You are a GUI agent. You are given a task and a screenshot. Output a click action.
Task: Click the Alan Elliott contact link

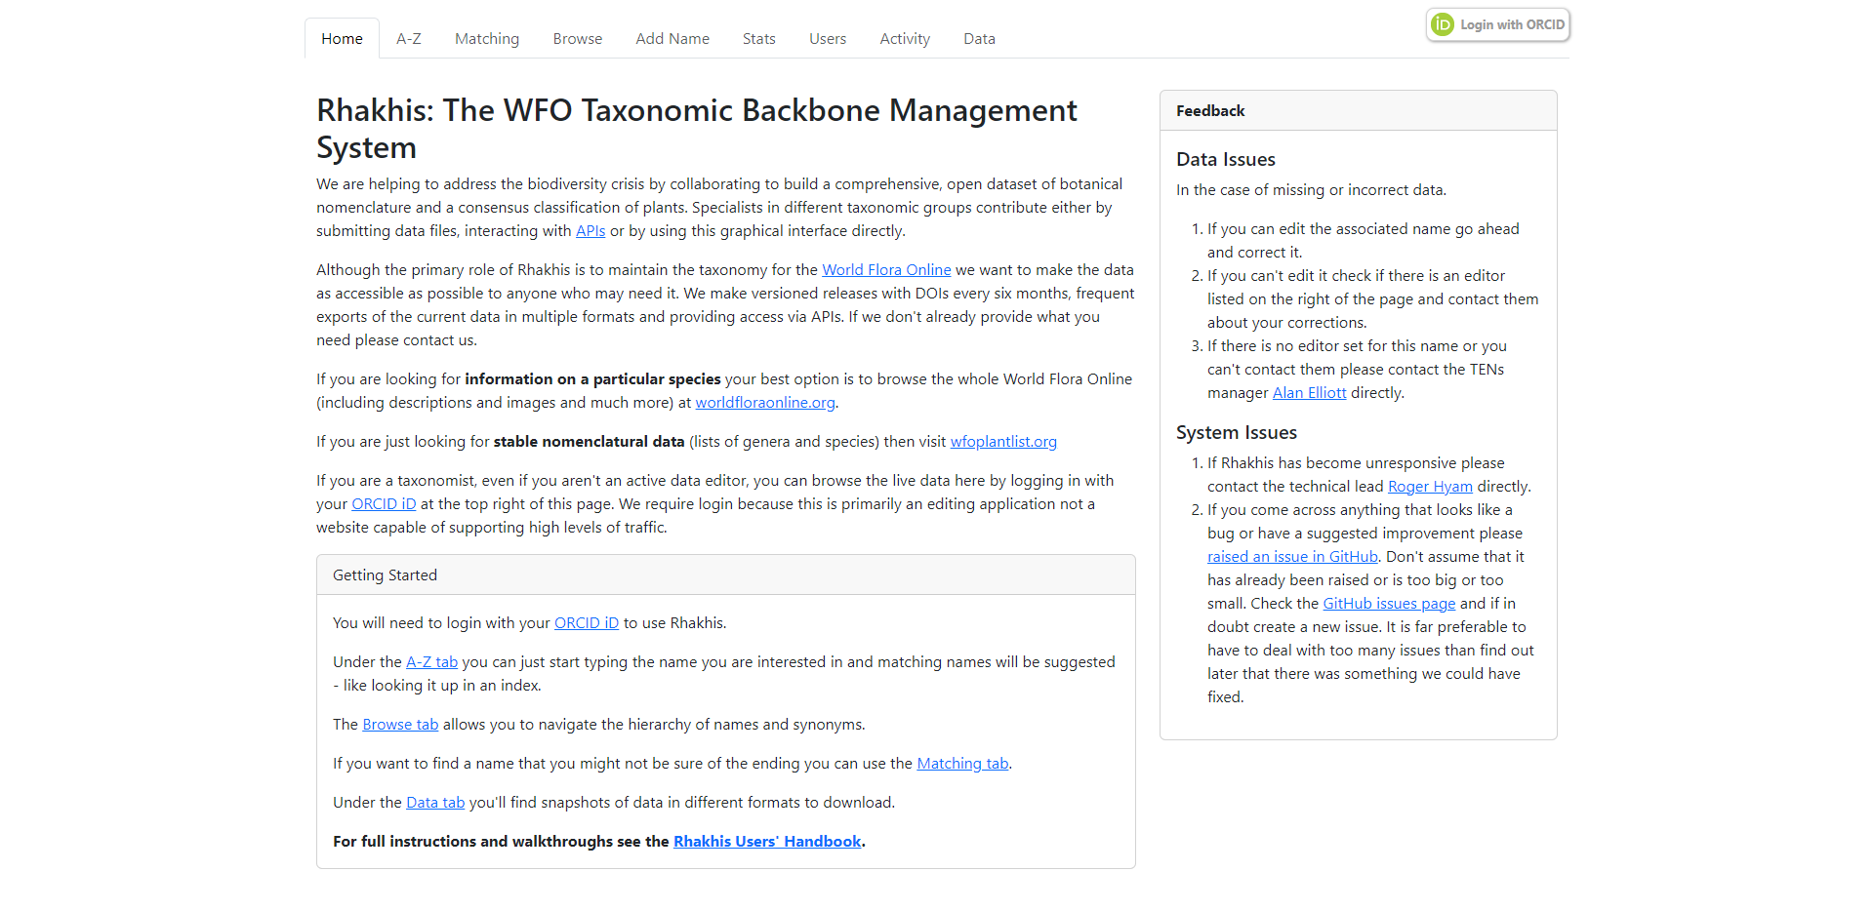pyautogui.click(x=1309, y=393)
